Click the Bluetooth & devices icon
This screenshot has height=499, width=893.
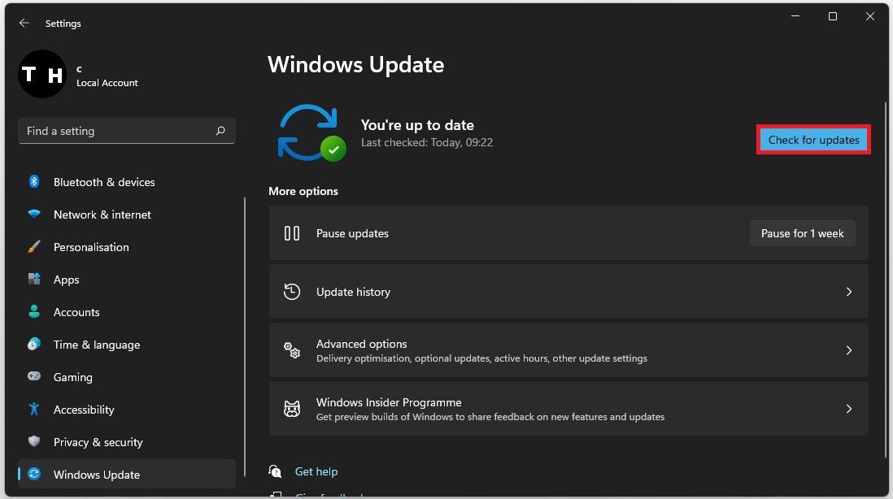pyautogui.click(x=34, y=182)
